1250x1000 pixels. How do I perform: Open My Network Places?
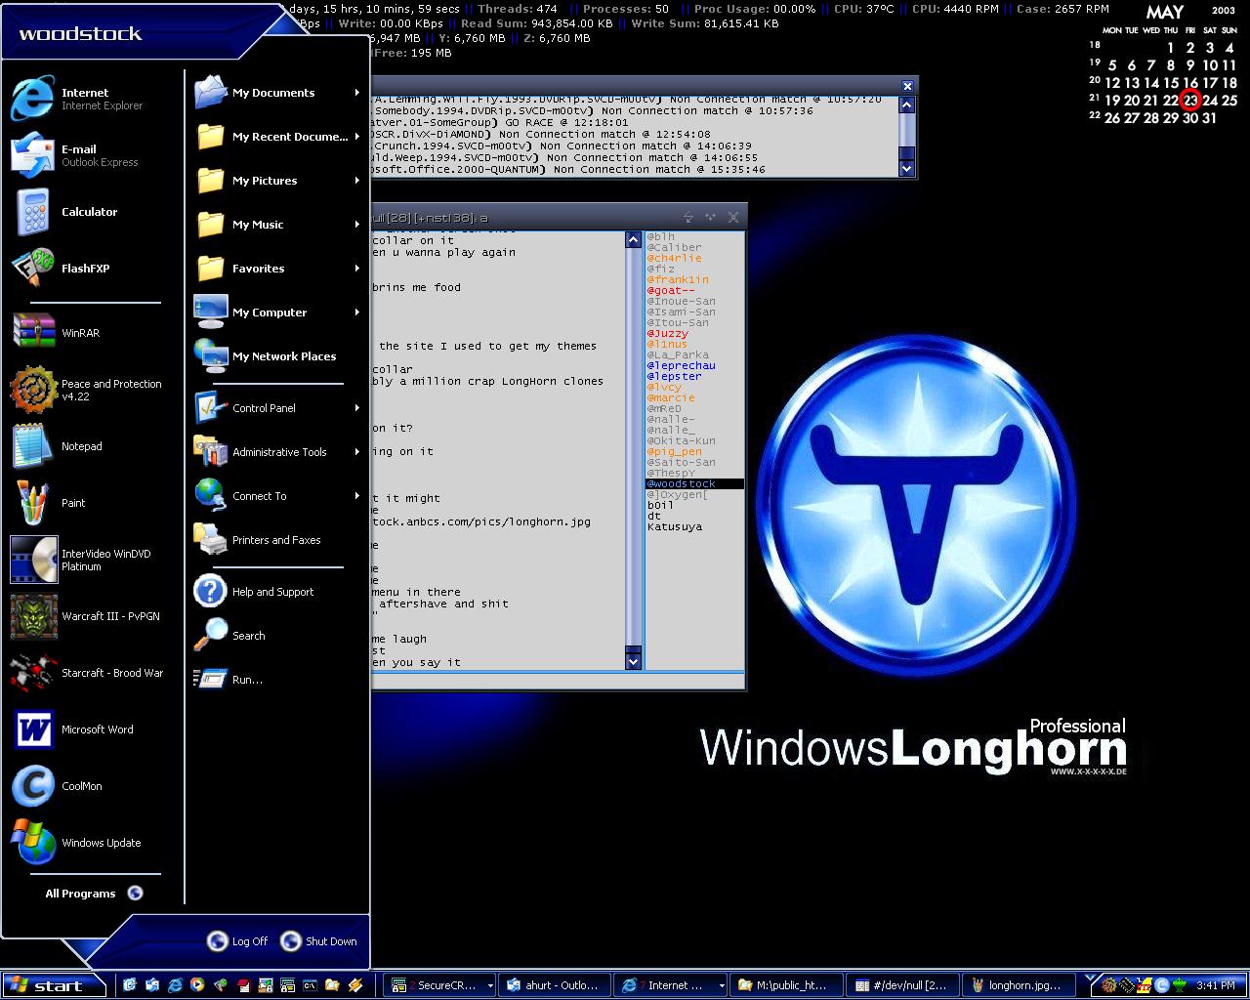click(x=277, y=356)
